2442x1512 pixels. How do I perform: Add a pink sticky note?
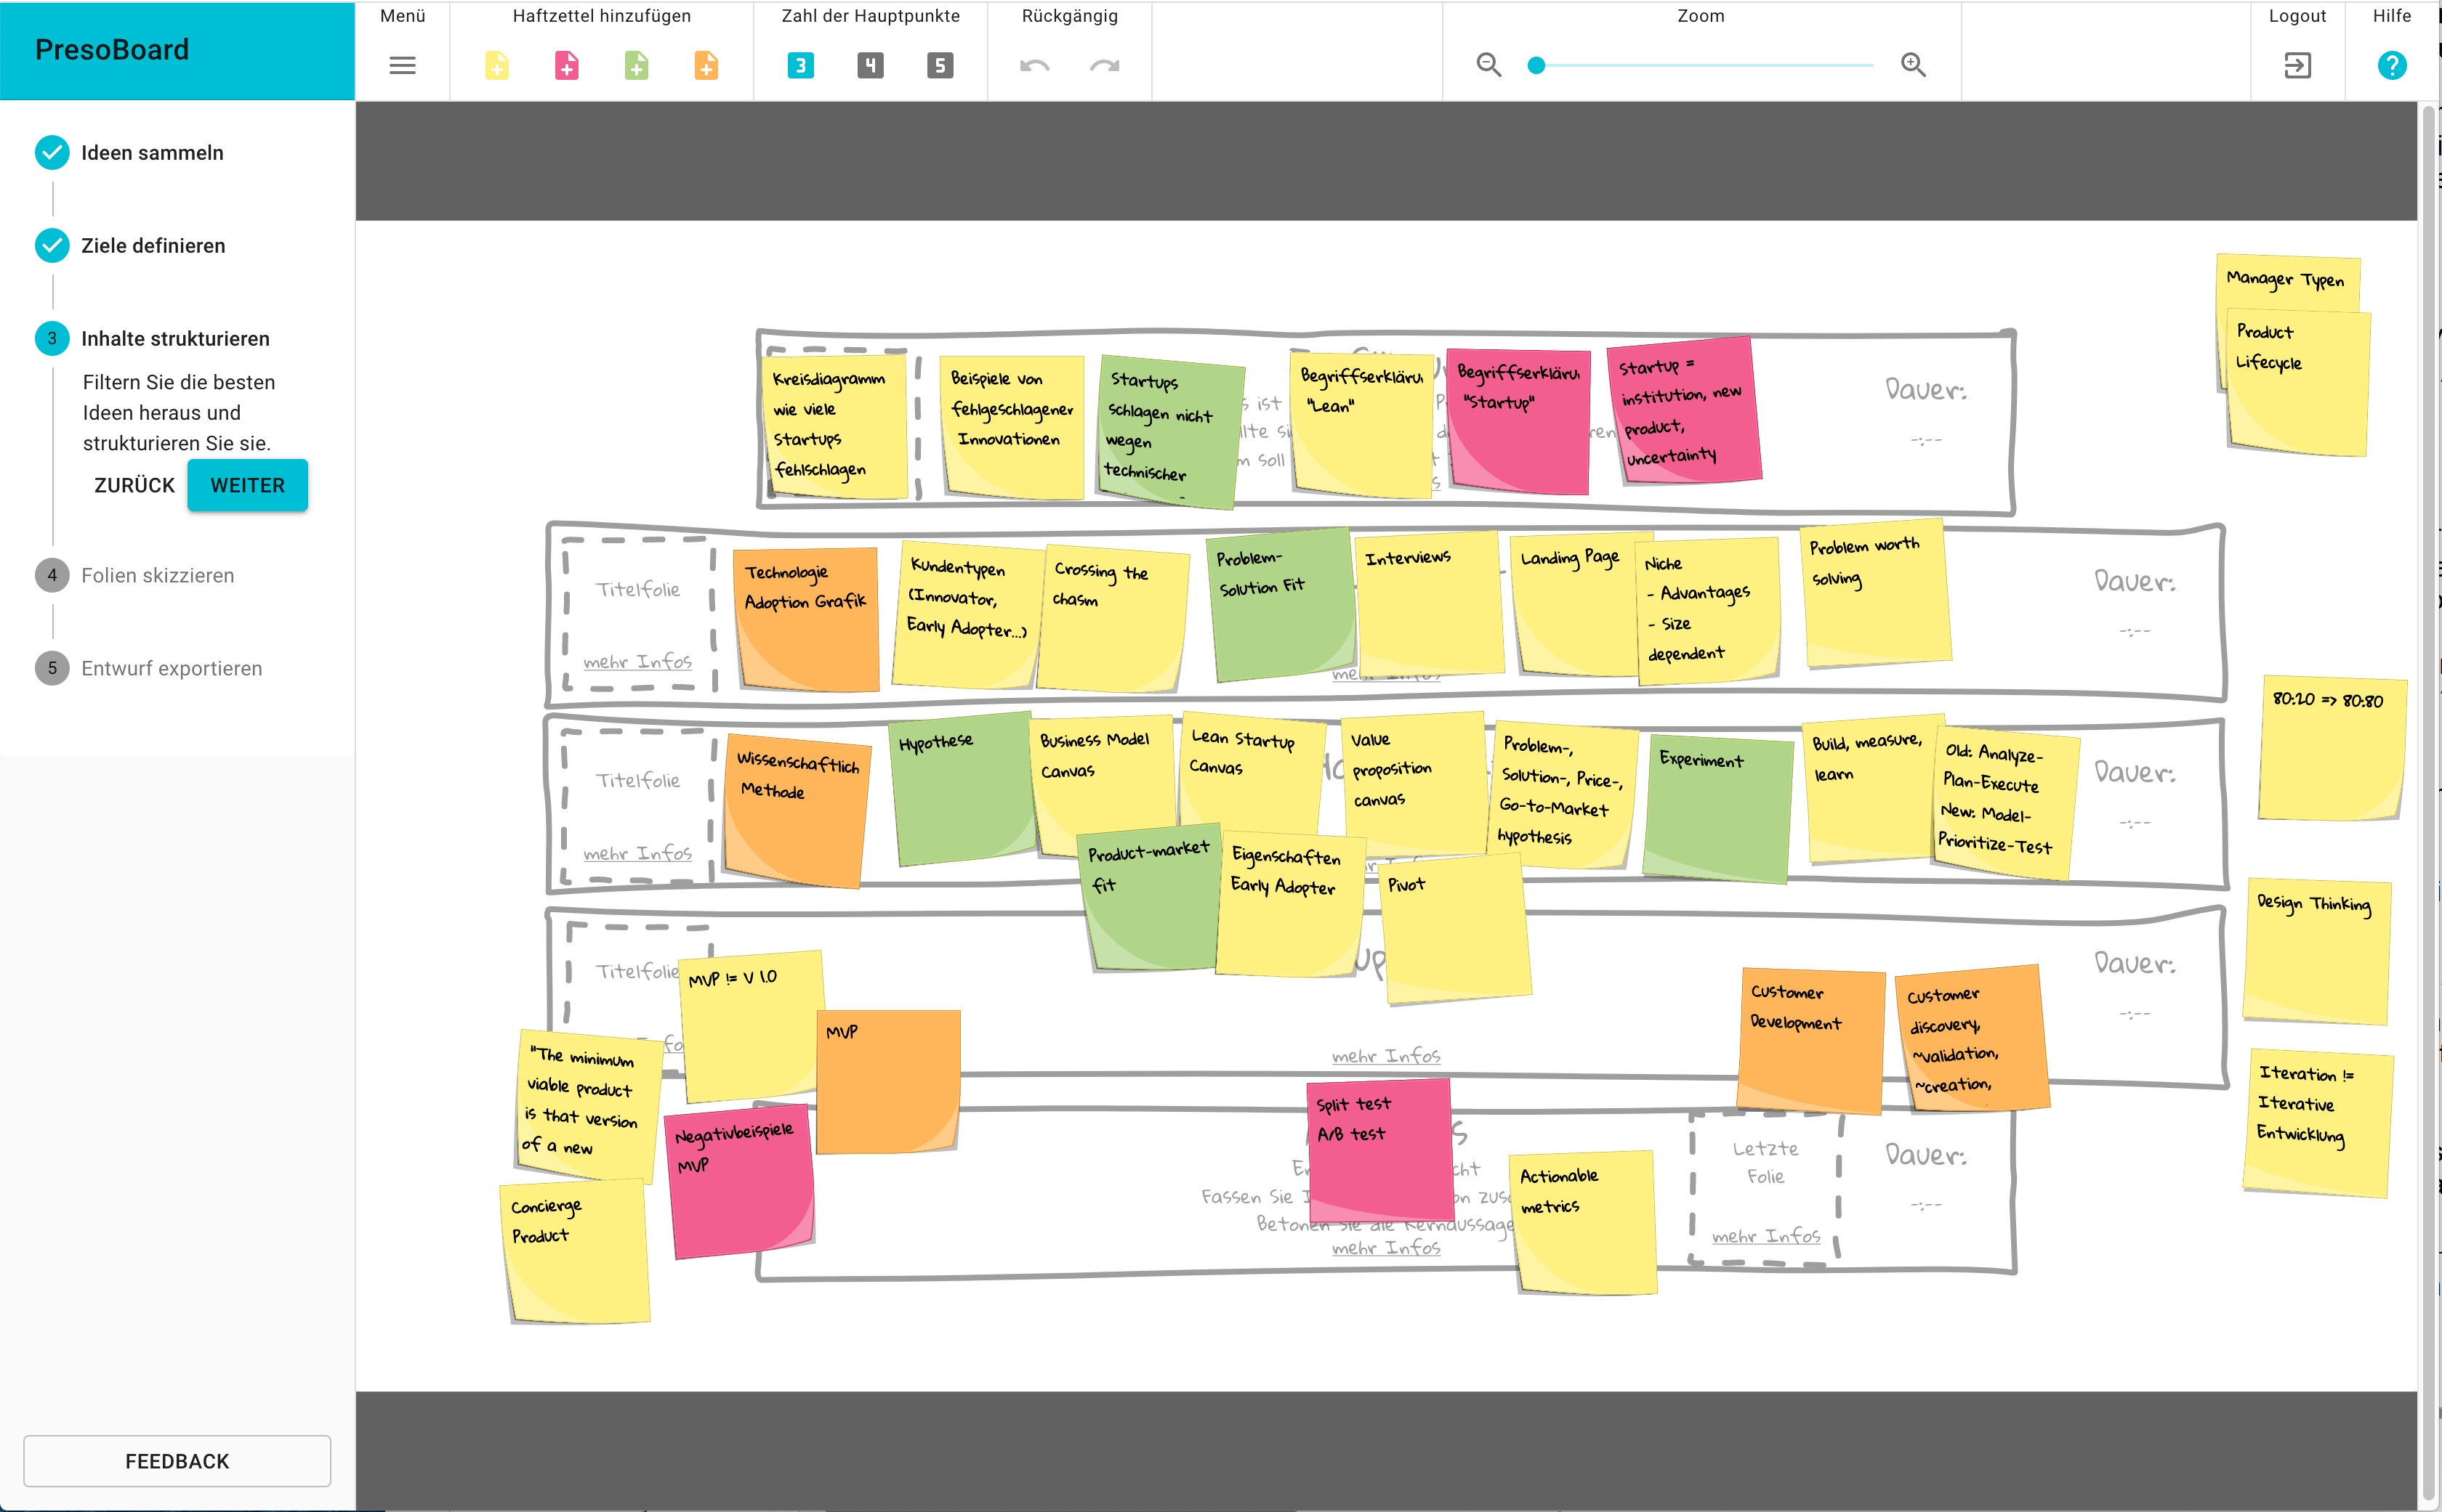568,65
